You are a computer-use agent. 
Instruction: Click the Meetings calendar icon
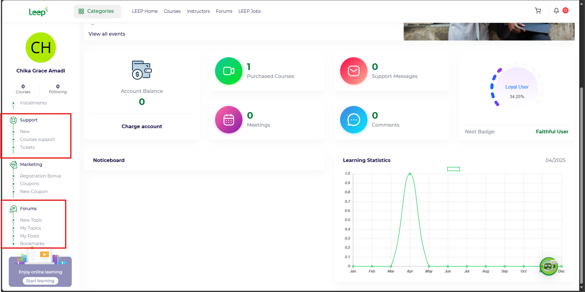click(x=228, y=120)
